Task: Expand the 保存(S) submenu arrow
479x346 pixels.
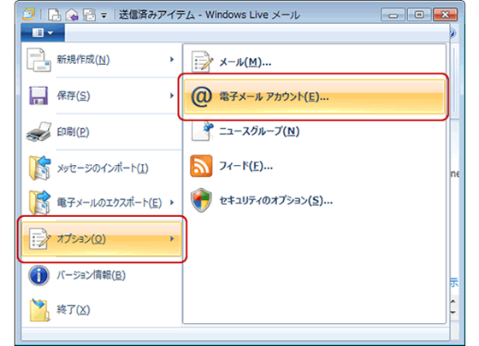Action: (172, 96)
